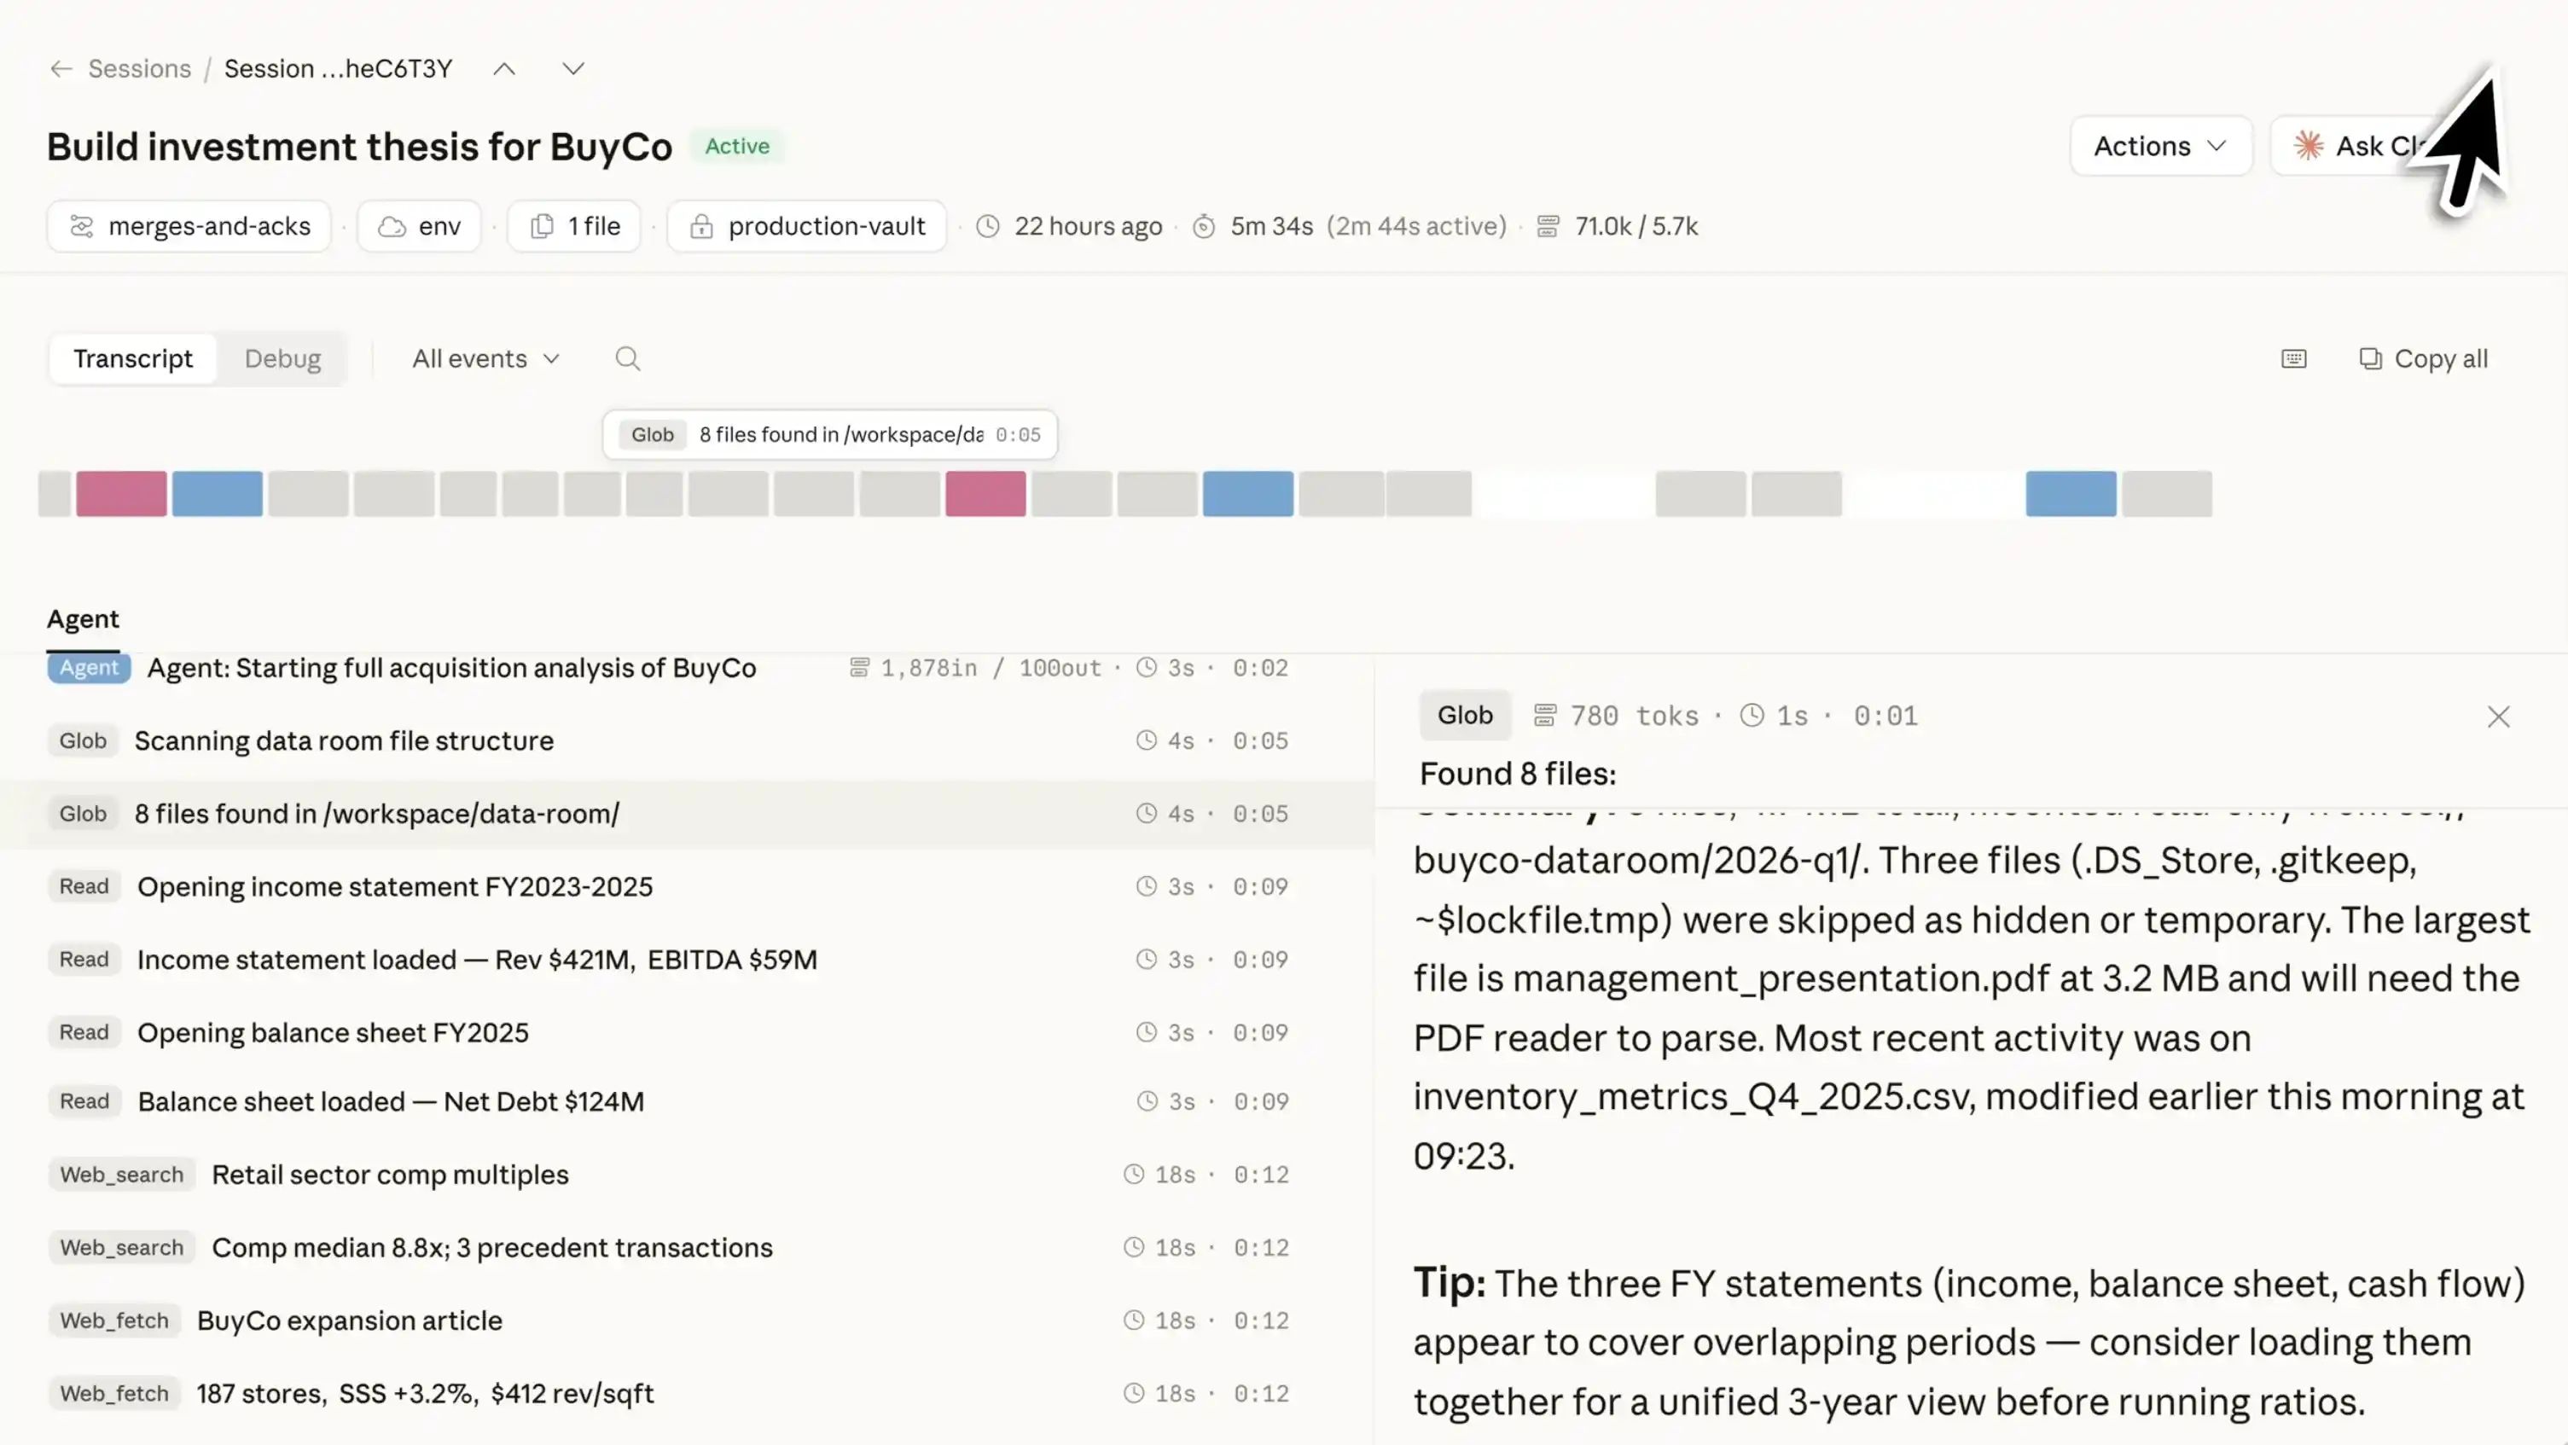Open the Balance sheet loaded Net Debt row
This screenshot has width=2568, height=1445.
pos(390,1101)
